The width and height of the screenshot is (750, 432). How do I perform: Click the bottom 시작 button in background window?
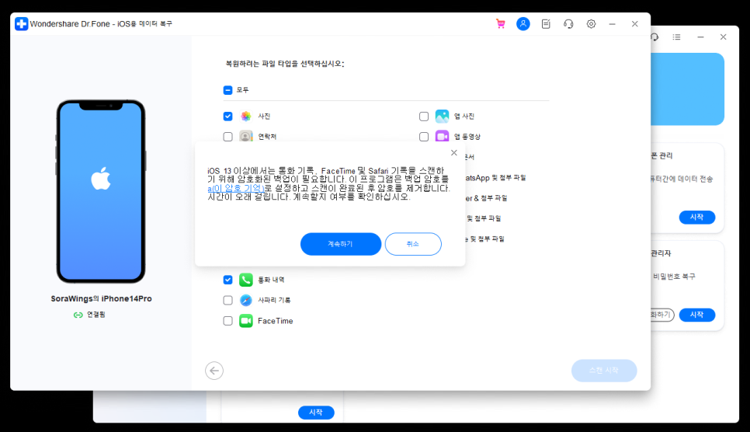(x=316, y=413)
